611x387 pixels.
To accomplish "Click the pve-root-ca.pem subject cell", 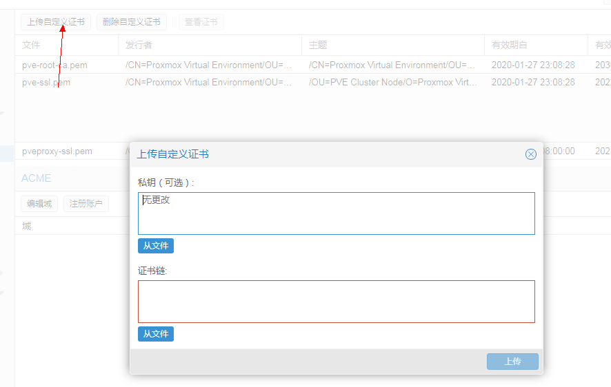I will coord(393,65).
